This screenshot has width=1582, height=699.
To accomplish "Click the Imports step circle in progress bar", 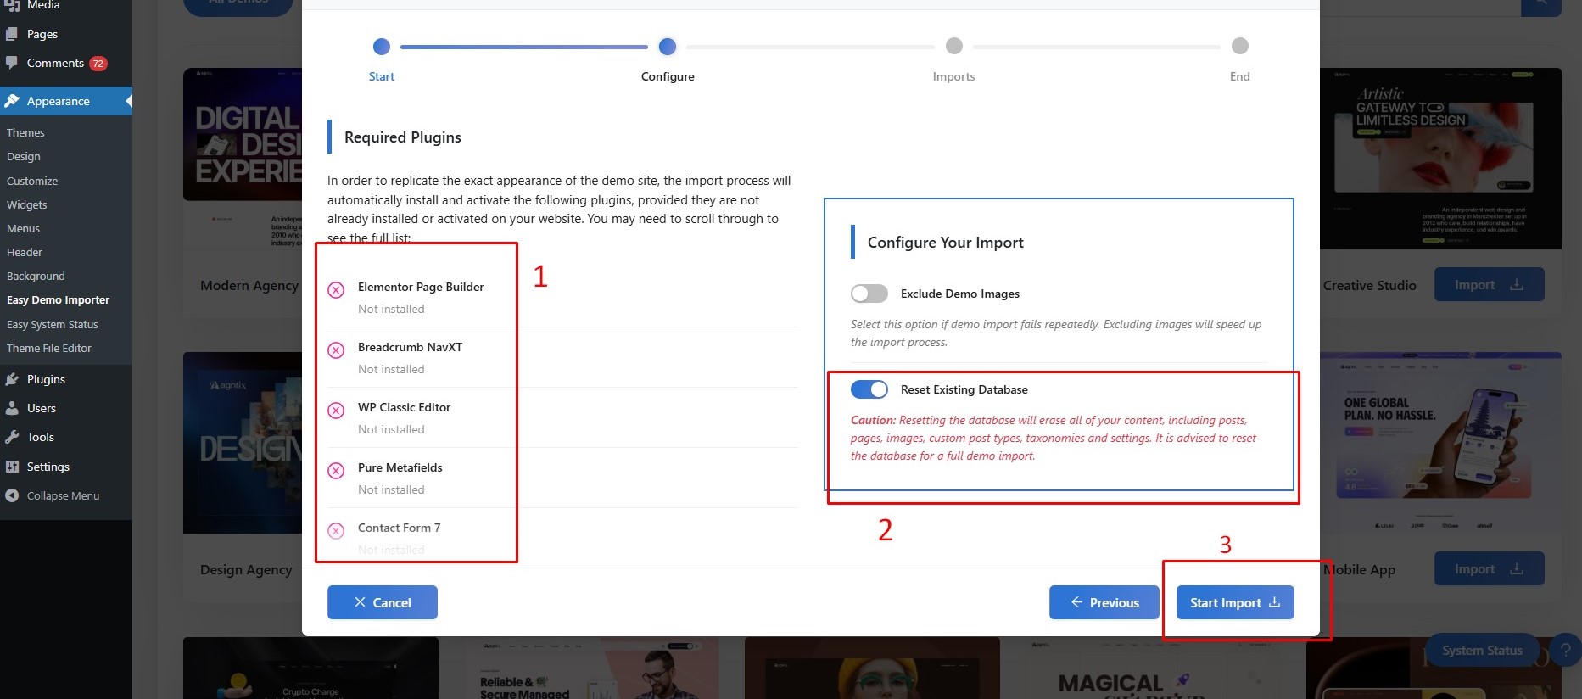I will pyautogui.click(x=954, y=47).
